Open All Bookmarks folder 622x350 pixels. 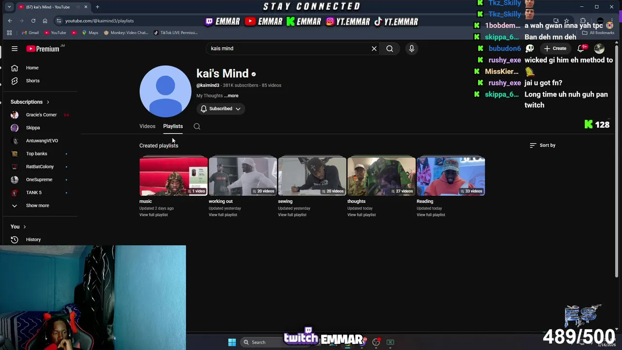click(598, 33)
